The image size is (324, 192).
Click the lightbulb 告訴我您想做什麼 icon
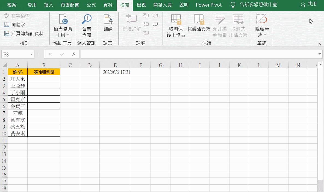point(233,5)
